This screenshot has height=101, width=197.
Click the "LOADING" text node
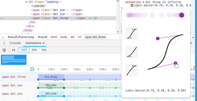click(x=39, y=6)
